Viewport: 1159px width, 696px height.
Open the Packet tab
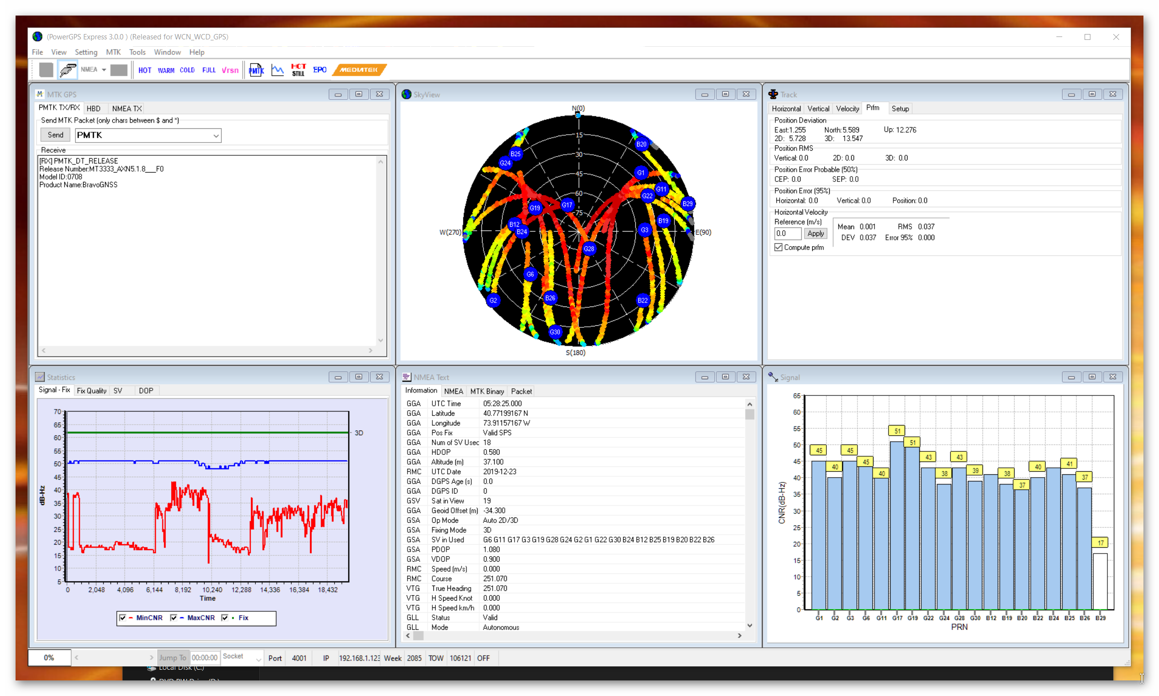coord(521,391)
